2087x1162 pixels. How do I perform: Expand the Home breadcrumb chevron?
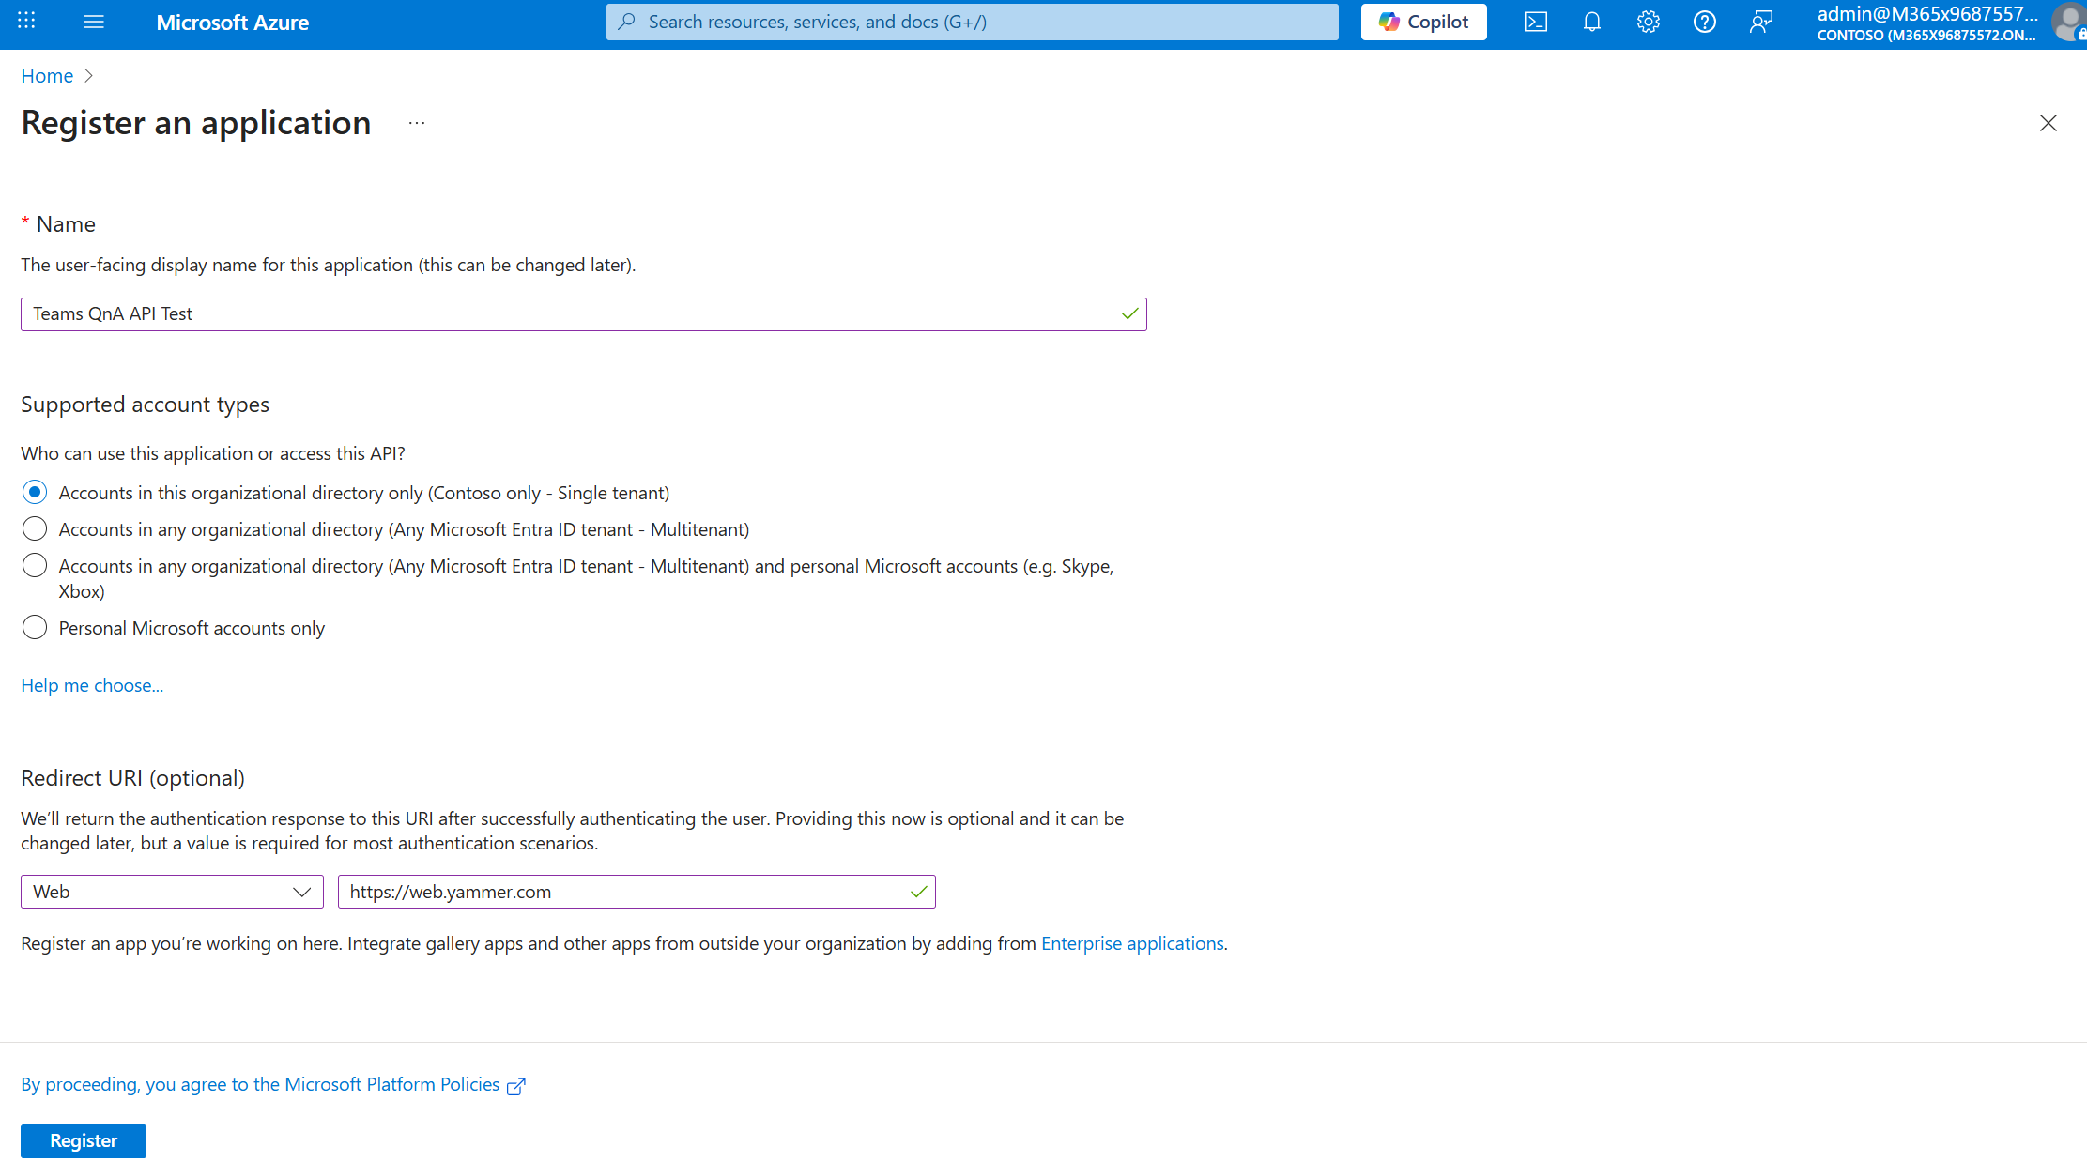pyautogui.click(x=89, y=75)
